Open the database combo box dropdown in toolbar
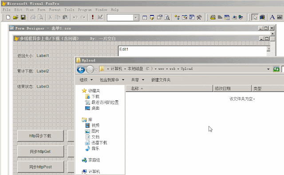The width and height of the screenshot is (284, 175). pos(136,18)
